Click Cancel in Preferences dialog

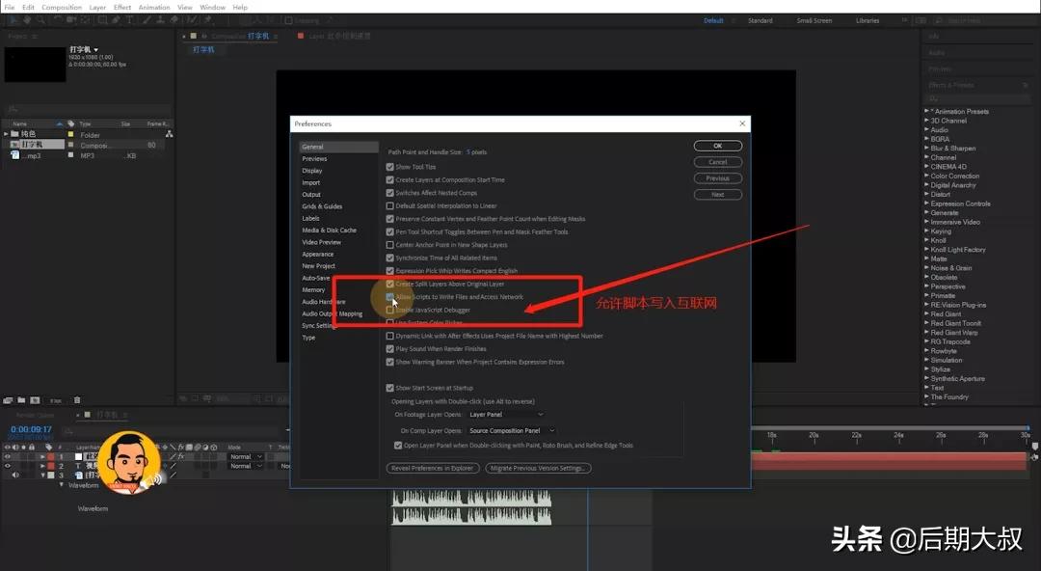pos(718,162)
